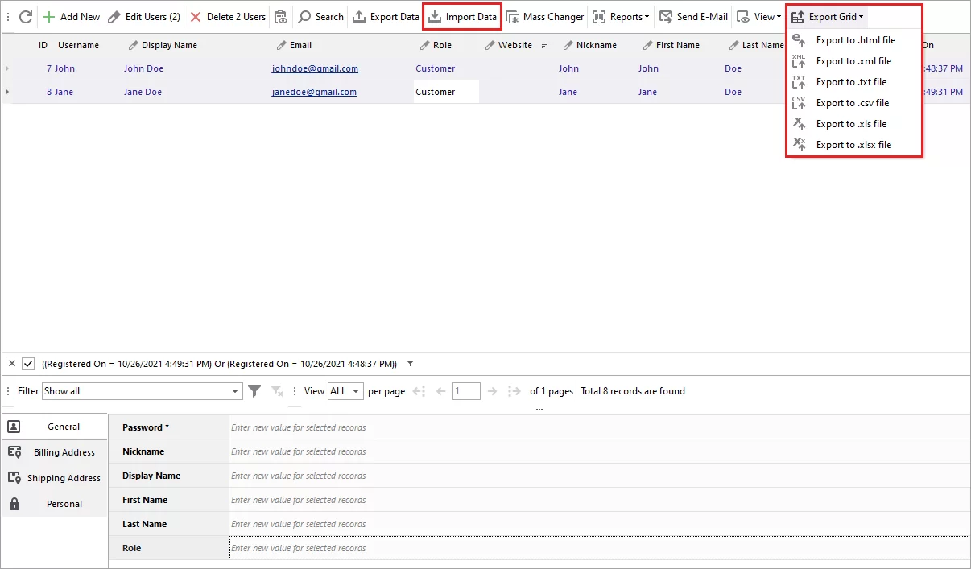Viewport: 971px width, 569px height.
Task: Apply the filter using the funnel icon
Action: pyautogui.click(x=254, y=390)
